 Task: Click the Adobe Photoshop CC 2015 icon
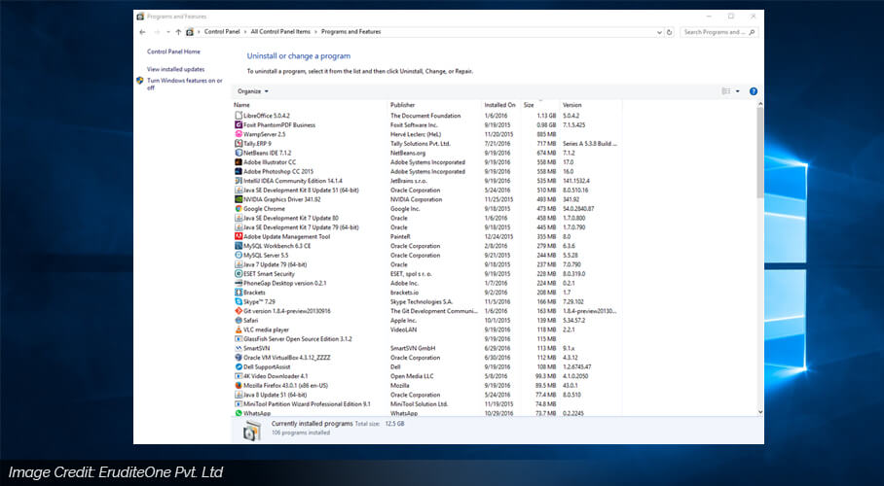coord(239,171)
